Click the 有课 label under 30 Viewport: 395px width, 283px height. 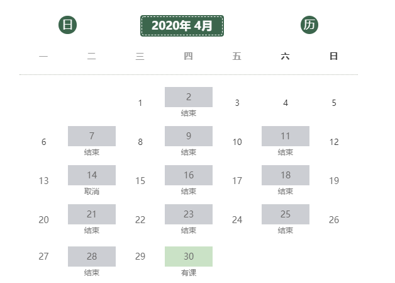189,273
